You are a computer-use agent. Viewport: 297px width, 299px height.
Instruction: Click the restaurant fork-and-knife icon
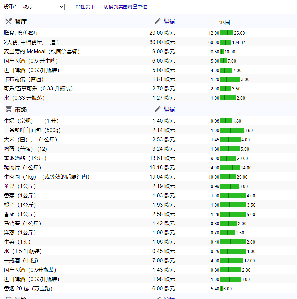tap(9, 22)
